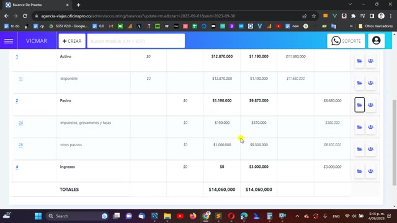Click the WhatsApp SOPORTE button
Viewport: 397px width, 223px height.
coord(346,41)
